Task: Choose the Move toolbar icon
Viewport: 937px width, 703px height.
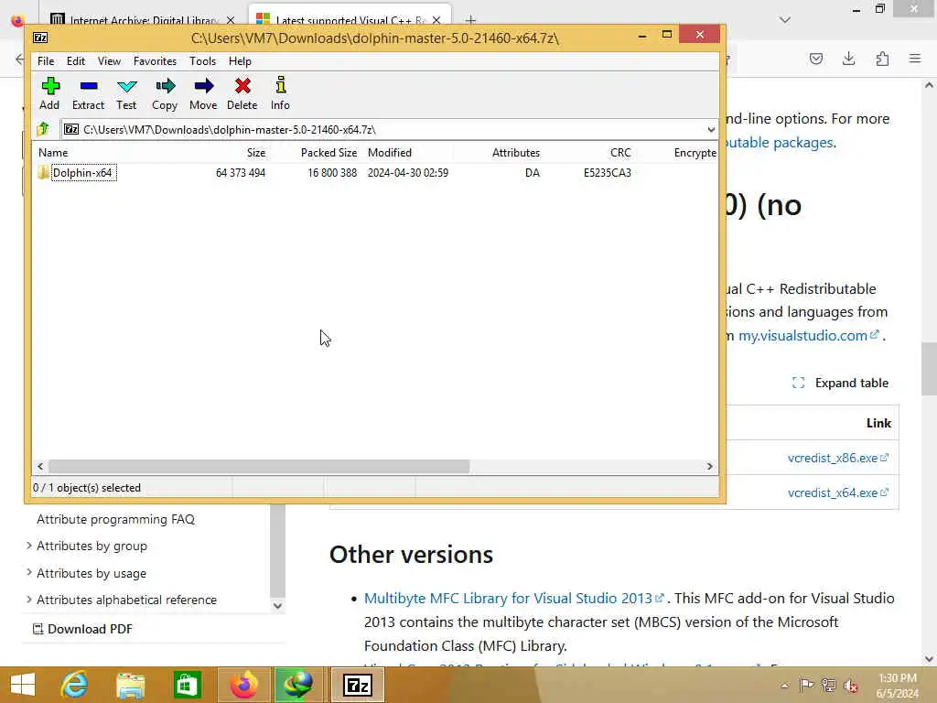Action: [203, 93]
